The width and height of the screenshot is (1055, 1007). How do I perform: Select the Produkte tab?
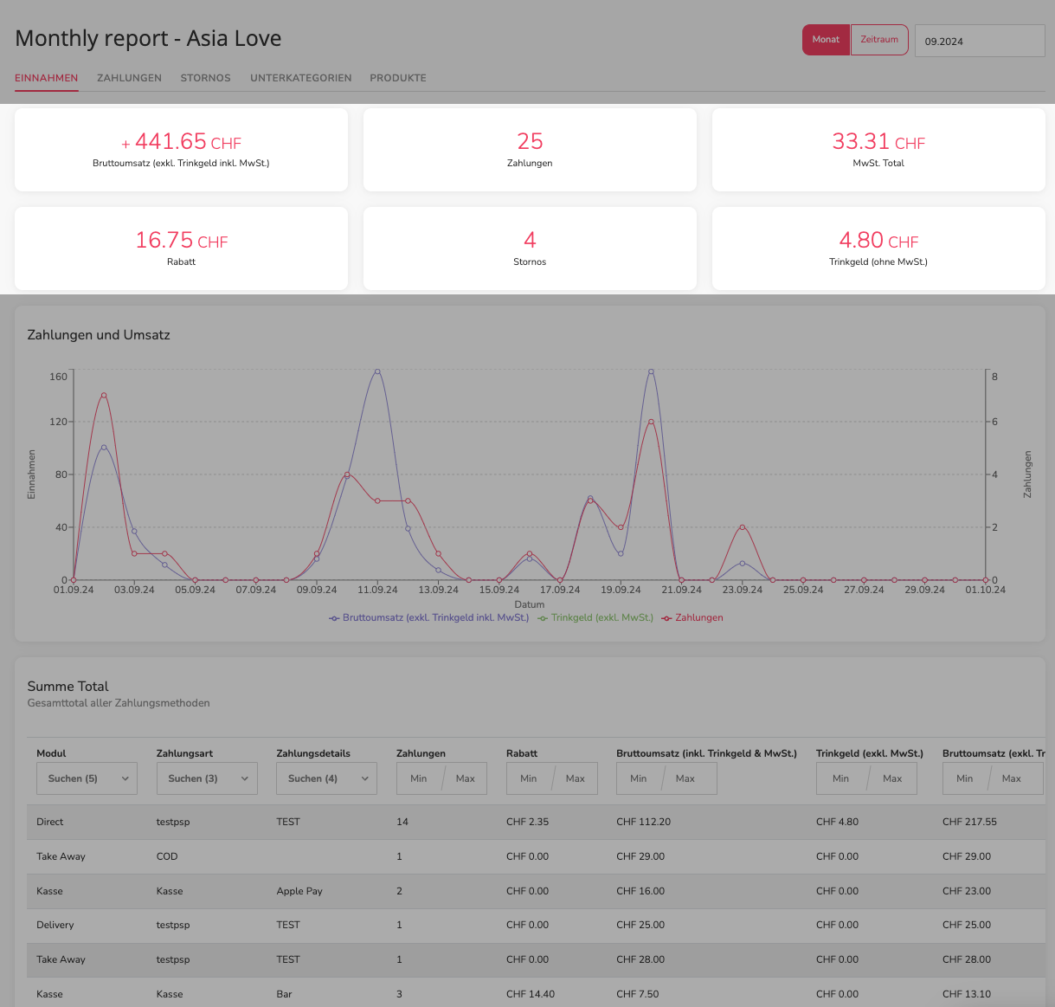coord(398,78)
